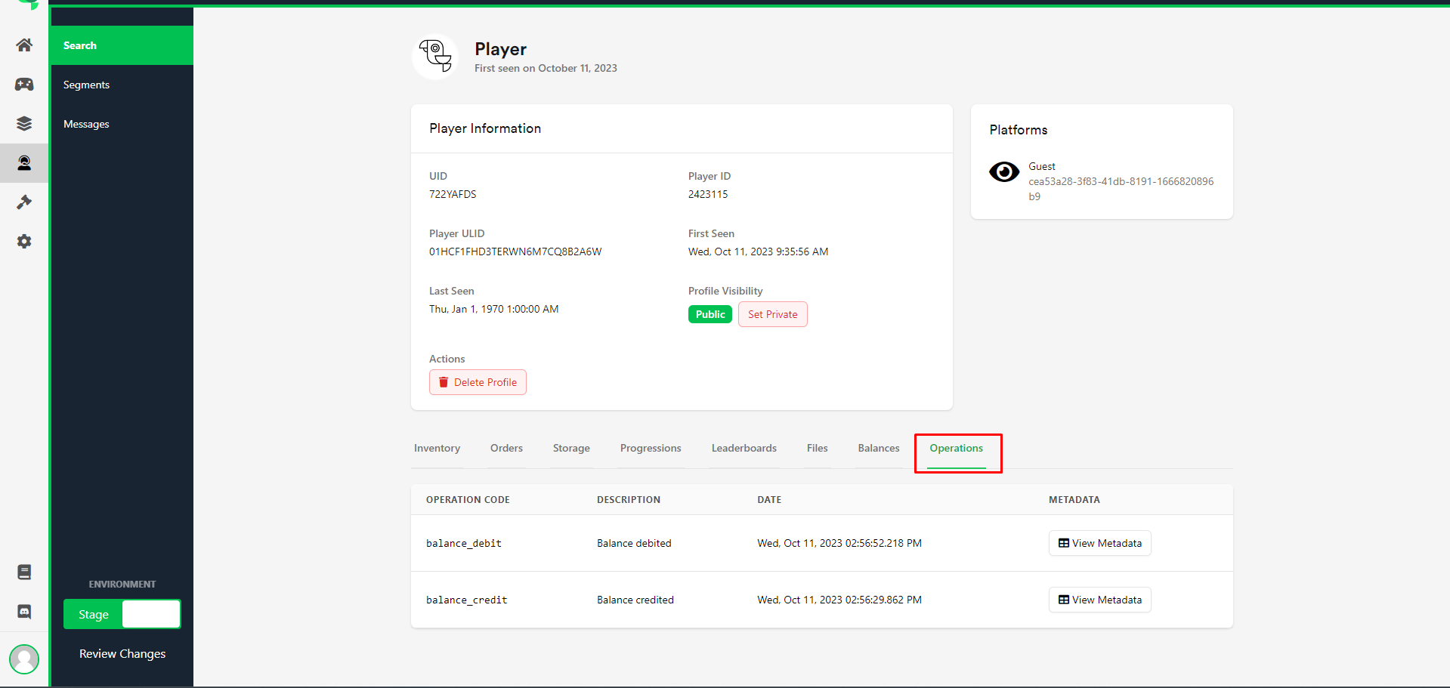Set profile visibility to Private
Viewport: 1450px width, 688px height.
tap(772, 314)
